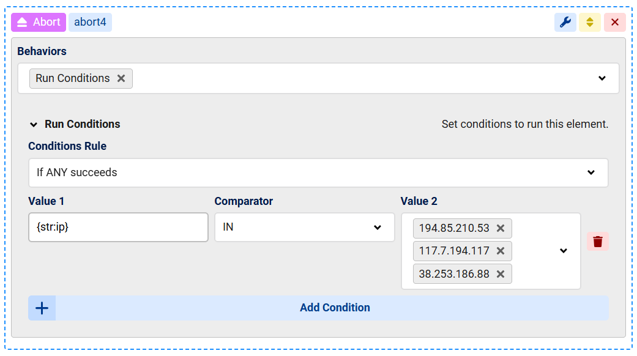
Task: Click the blue plus icon
Action: click(42, 308)
